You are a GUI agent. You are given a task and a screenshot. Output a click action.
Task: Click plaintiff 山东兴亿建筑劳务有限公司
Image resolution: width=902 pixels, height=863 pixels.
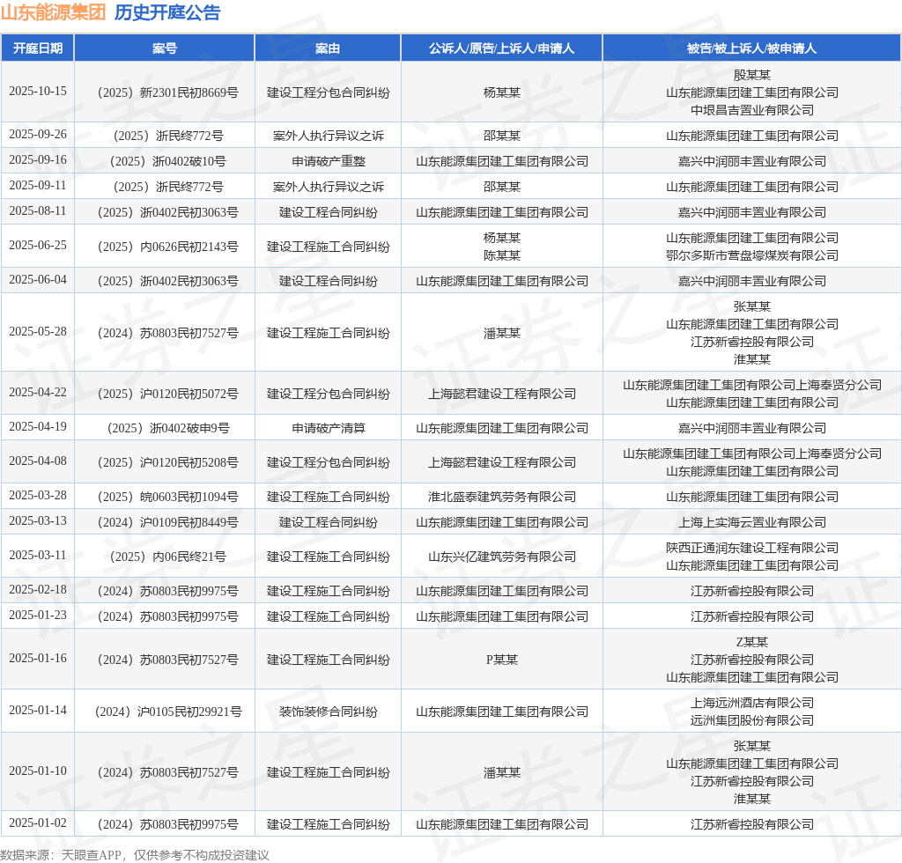(x=501, y=557)
